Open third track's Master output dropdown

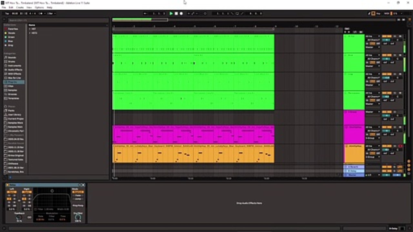coord(373,85)
